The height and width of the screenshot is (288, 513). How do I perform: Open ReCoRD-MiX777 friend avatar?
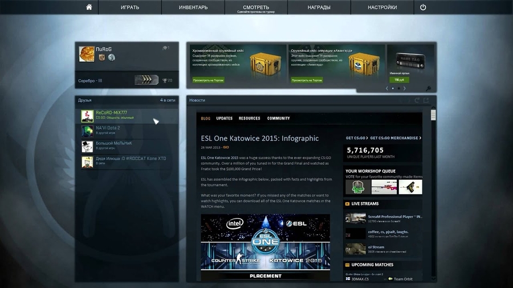tap(87, 116)
